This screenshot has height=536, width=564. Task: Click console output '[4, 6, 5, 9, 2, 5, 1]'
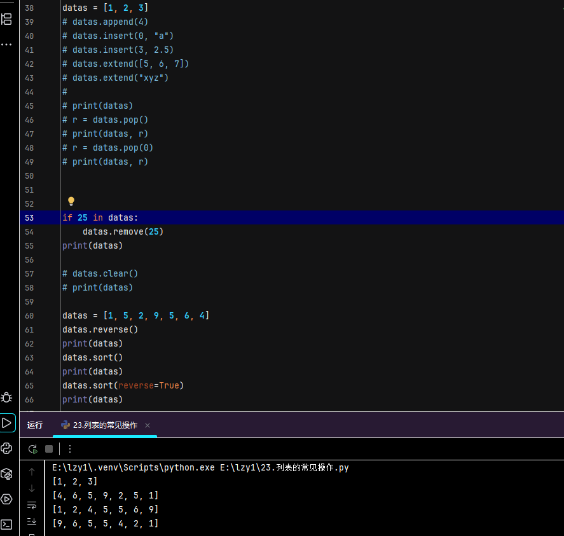coord(106,495)
